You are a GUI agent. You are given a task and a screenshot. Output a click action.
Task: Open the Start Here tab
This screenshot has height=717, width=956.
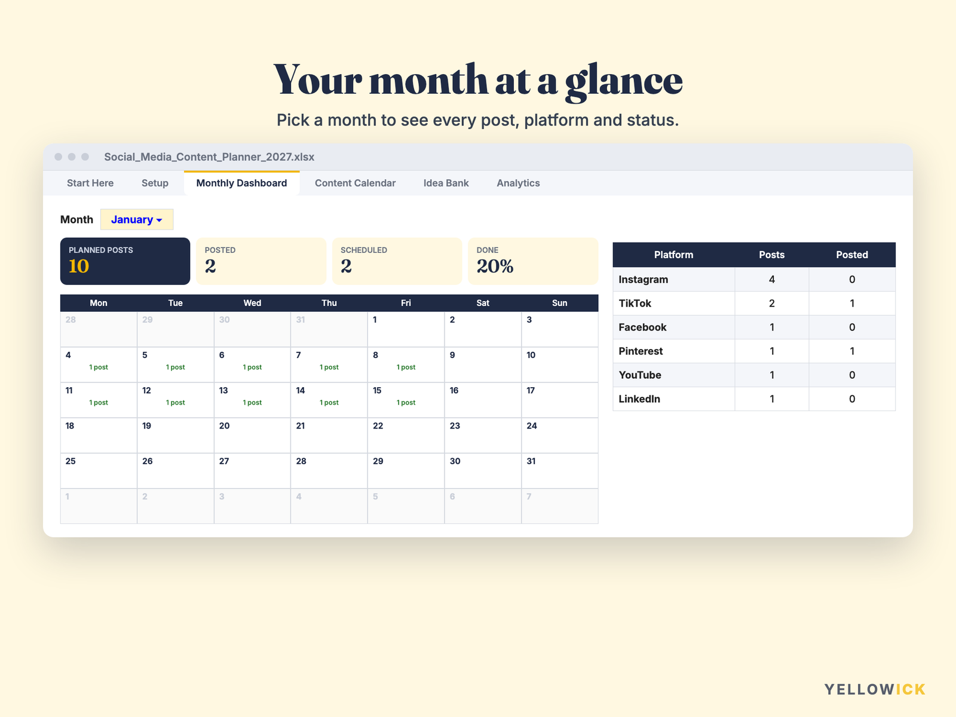tap(90, 183)
